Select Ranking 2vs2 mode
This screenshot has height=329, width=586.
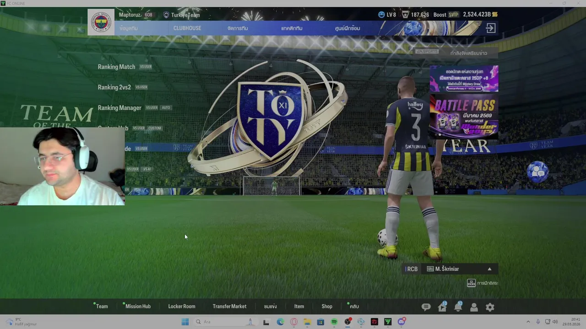coord(114,87)
